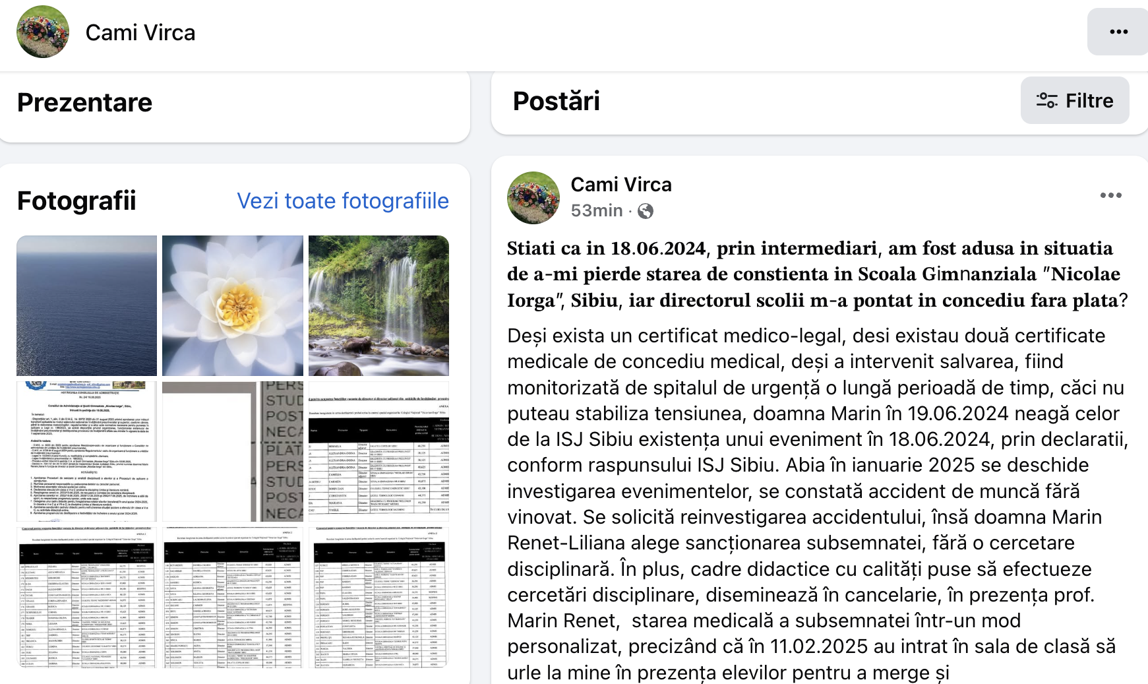Open the ocean horizon photo thumbnail

[87, 305]
